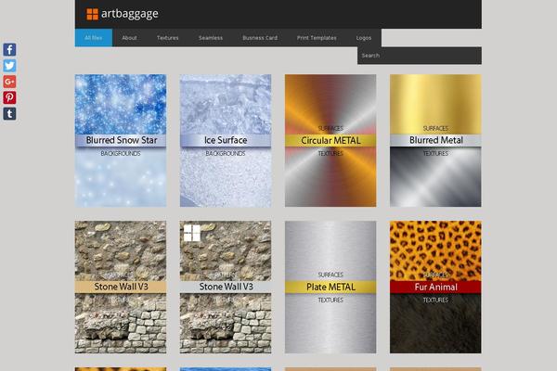Screen dimensions: 557x371
Task: Click SURFACES label above Circular METAL
Action: pos(330,128)
